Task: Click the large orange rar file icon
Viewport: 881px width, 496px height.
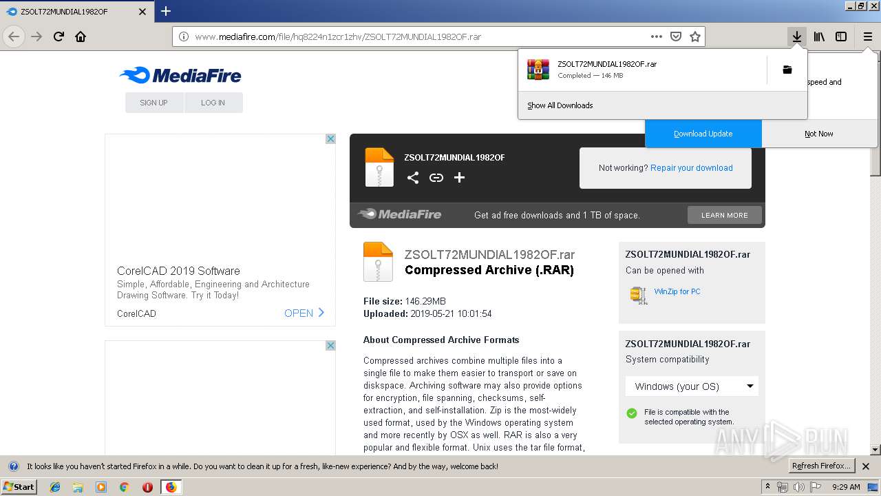Action: pos(378,262)
